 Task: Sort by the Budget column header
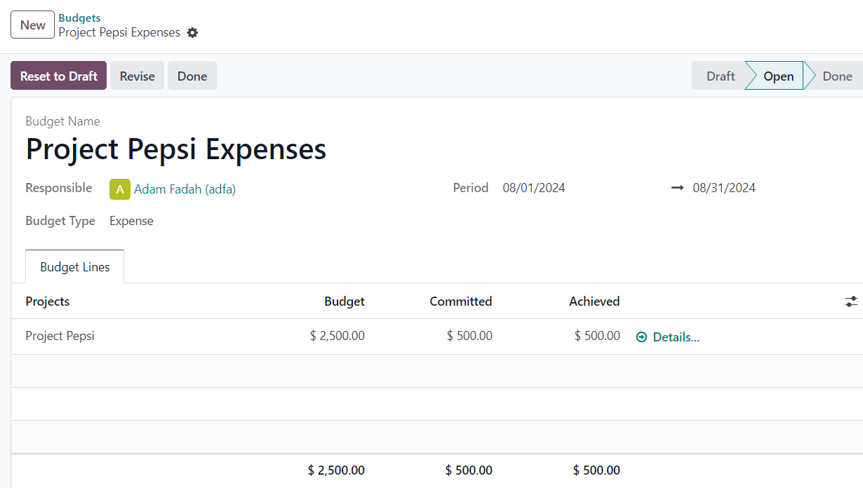[x=344, y=301]
